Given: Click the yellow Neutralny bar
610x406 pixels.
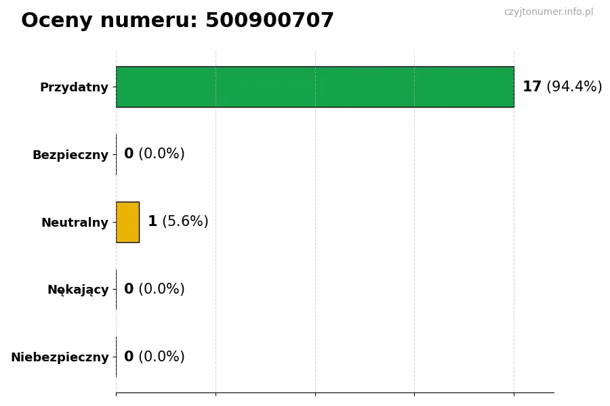Looking at the screenshot, I should 127,222.
